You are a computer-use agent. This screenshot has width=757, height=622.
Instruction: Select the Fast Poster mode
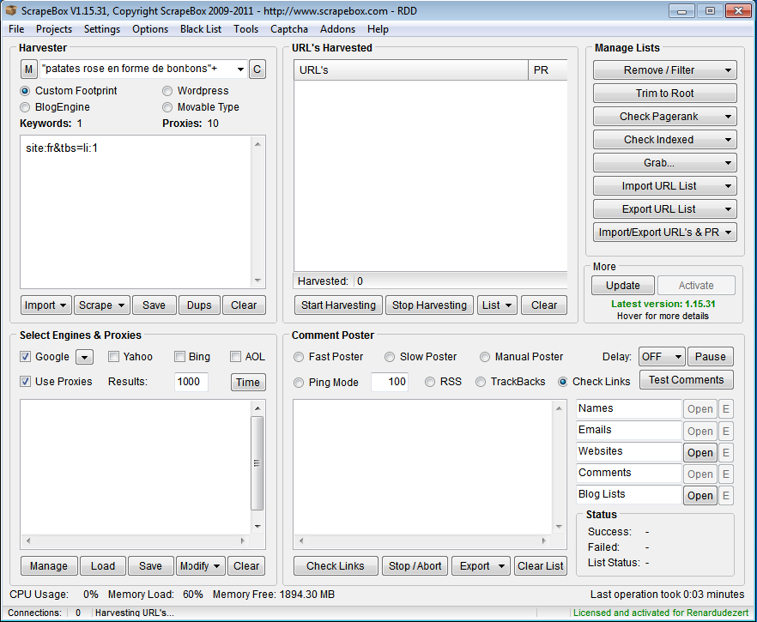(x=299, y=357)
